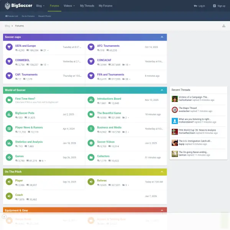Screen dimensions: 230x230
Task: Open Recent Posts
Action: [x=44, y=16]
